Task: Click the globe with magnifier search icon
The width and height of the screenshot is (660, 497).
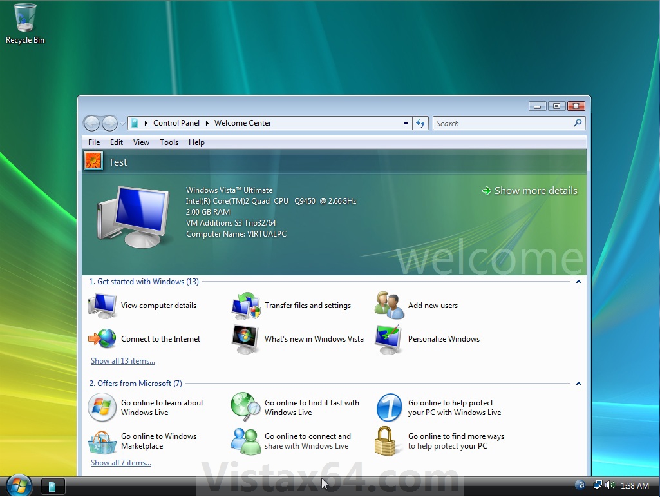Action: 246,407
